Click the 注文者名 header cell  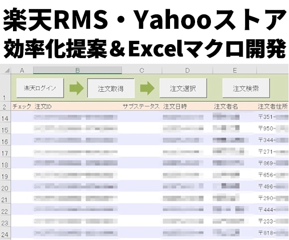coord(235,107)
